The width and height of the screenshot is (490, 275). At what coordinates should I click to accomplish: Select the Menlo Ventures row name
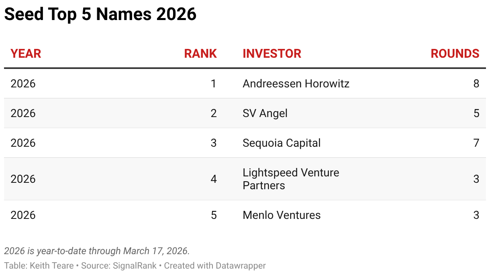click(282, 215)
